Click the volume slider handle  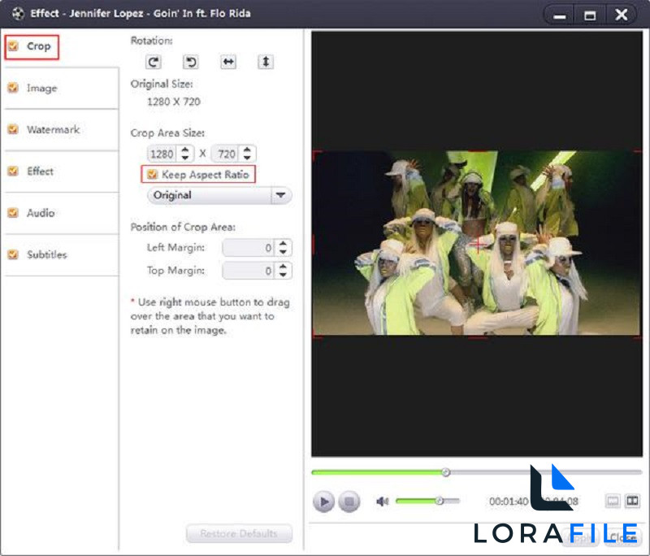[440, 501]
